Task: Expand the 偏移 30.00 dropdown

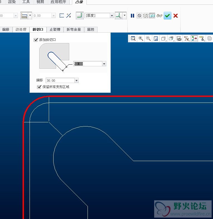Action: click(x=76, y=81)
